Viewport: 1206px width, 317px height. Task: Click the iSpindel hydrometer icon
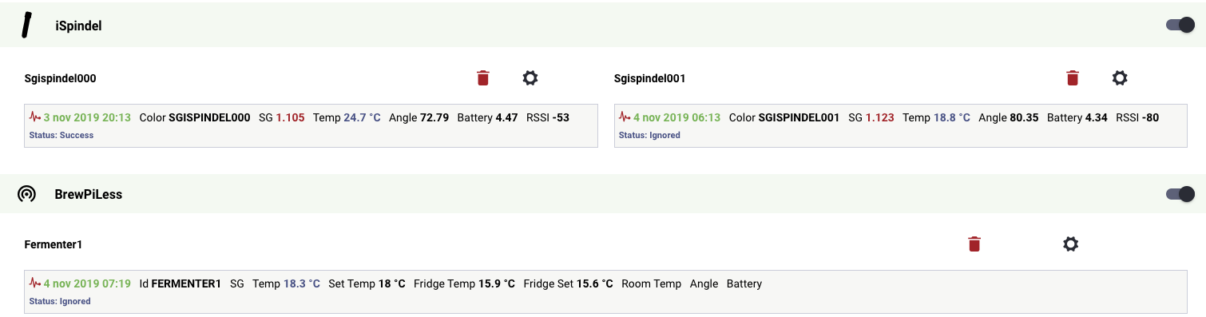pos(27,26)
